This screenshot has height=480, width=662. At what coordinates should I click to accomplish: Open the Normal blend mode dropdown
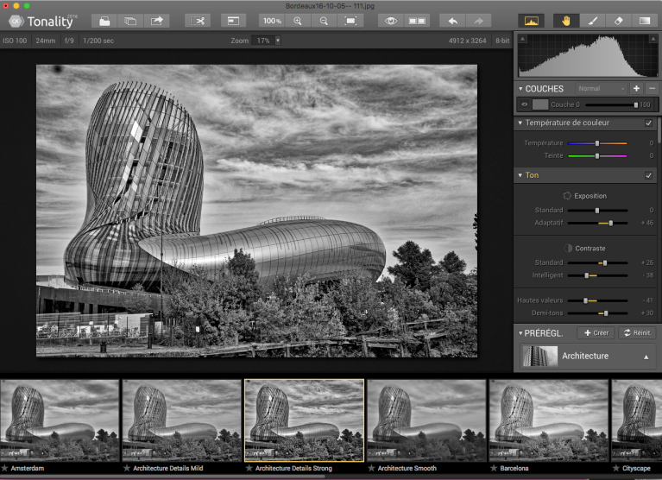[602, 88]
